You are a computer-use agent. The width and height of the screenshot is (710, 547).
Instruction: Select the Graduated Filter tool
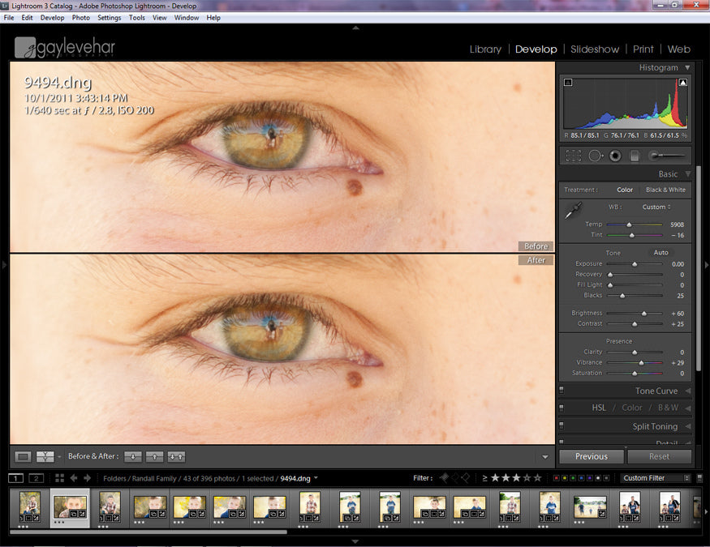pyautogui.click(x=635, y=155)
